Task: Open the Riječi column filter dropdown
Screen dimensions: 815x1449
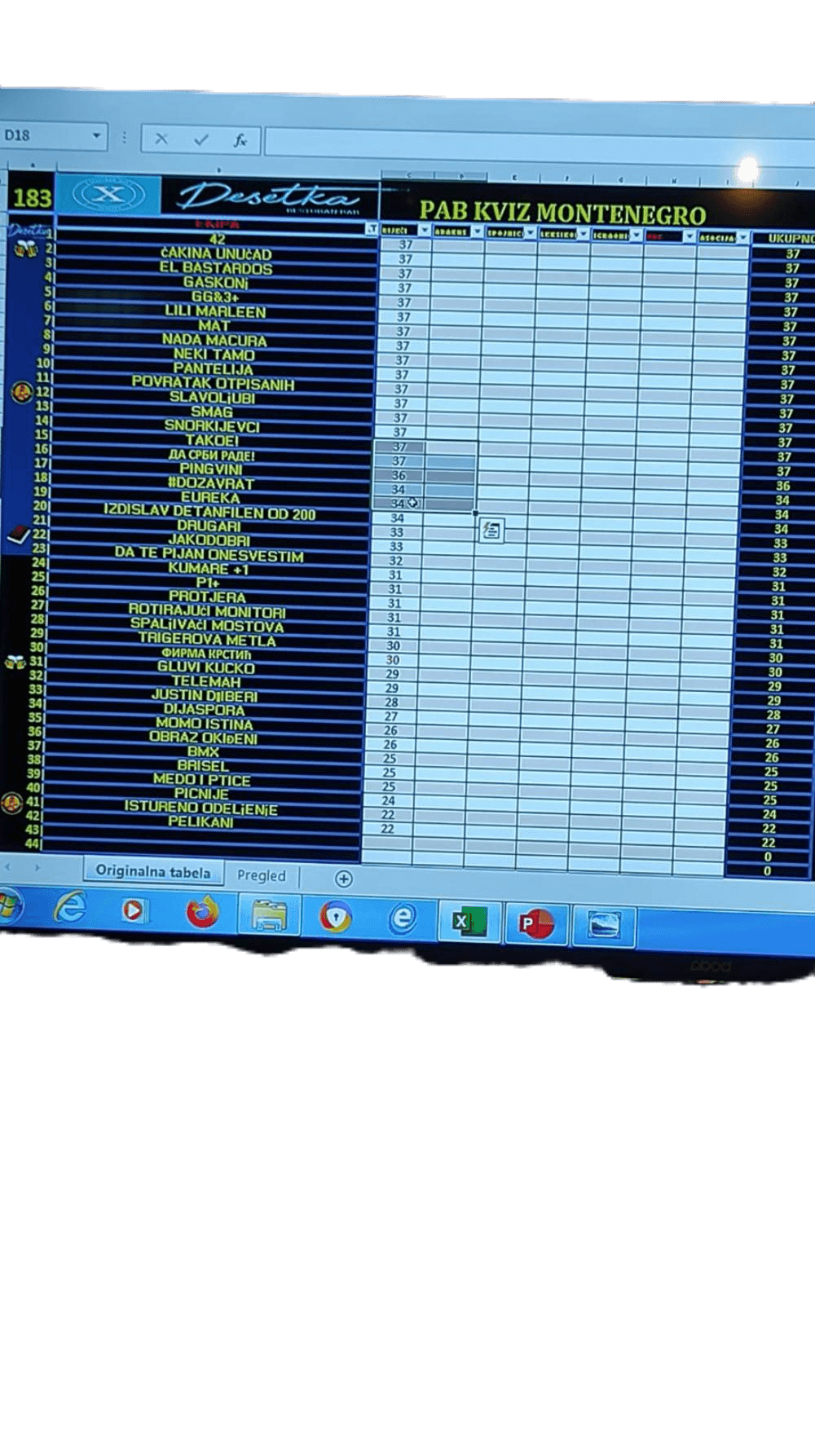Action: [x=424, y=231]
